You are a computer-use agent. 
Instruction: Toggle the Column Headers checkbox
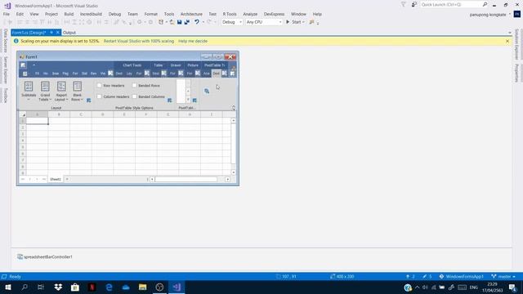[99, 96]
